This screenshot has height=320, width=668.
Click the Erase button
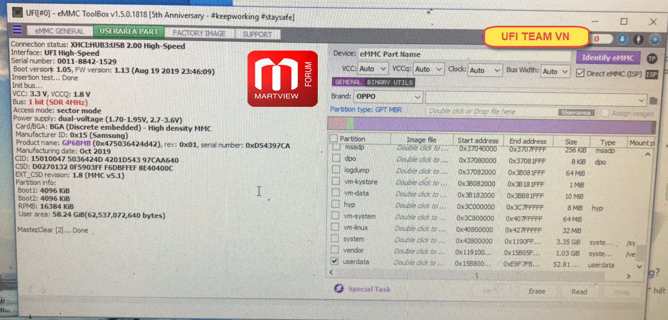tap(537, 291)
